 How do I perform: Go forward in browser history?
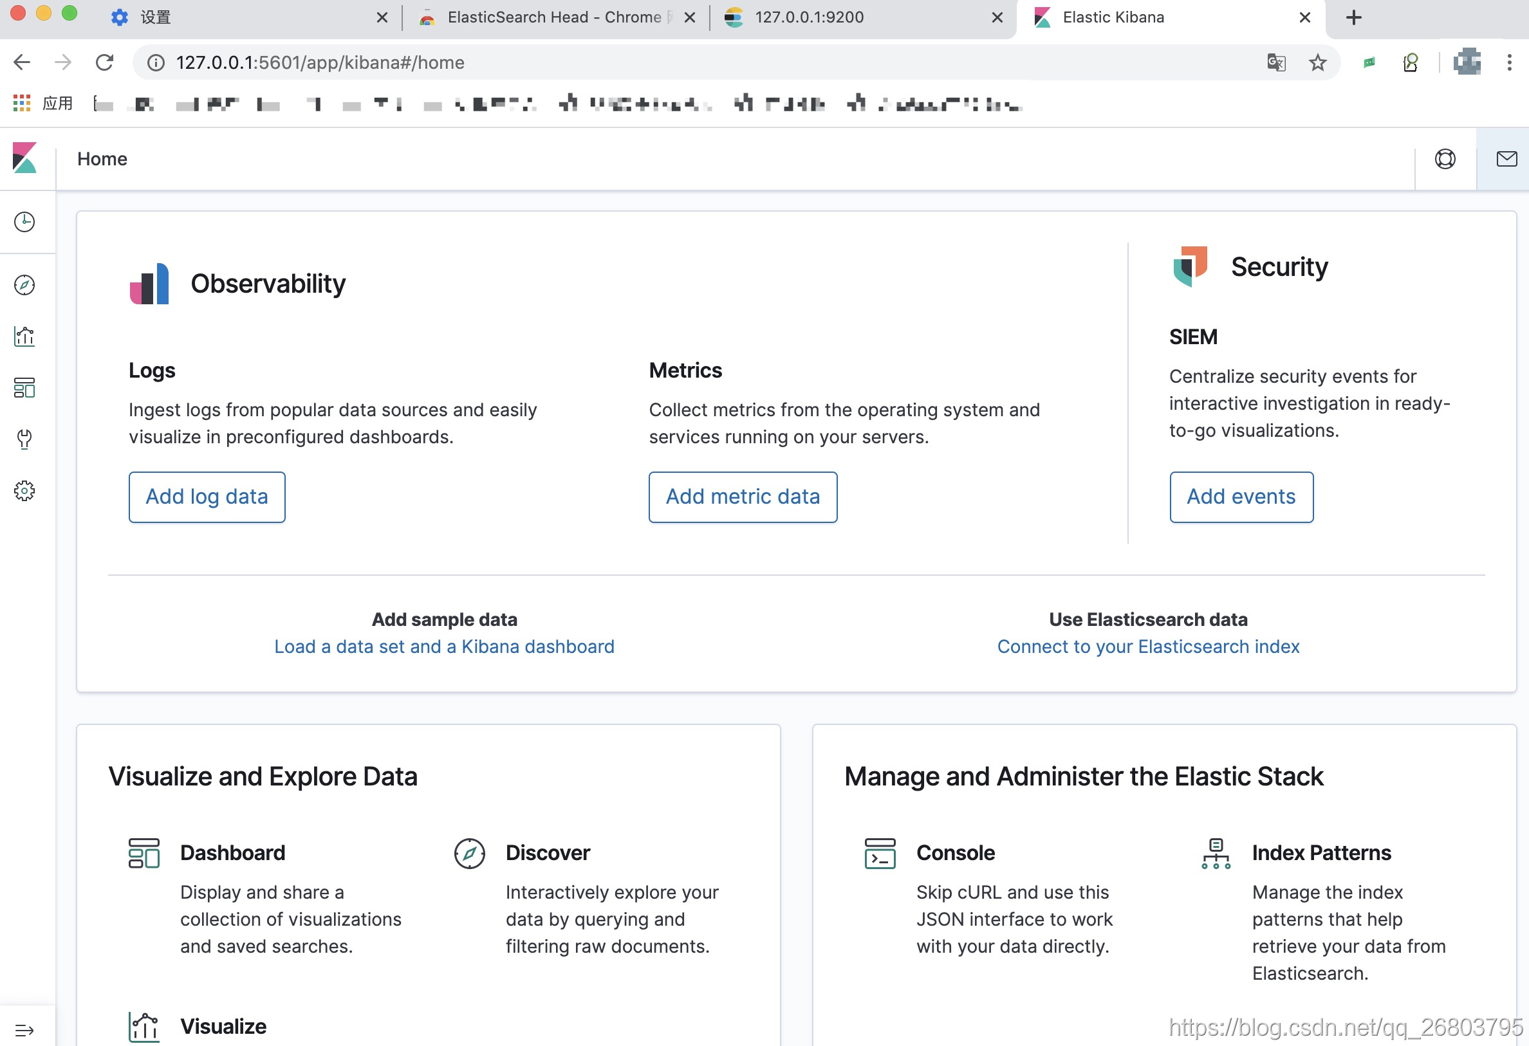point(63,62)
